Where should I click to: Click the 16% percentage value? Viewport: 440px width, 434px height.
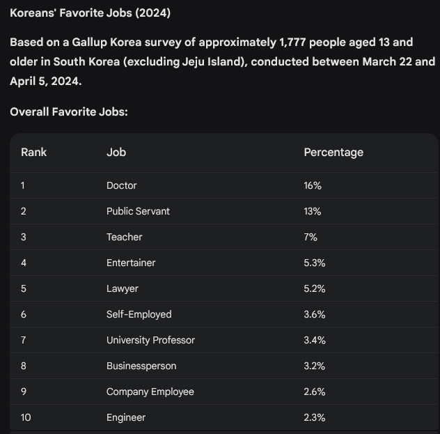pos(313,185)
